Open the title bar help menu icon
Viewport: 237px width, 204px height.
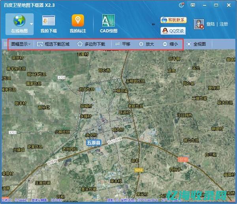pyautogui.click(x=181, y=5)
